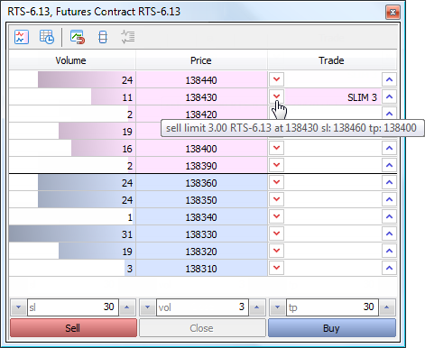The width and height of the screenshot is (425, 348).
Task: Click the chart trading magnet icon
Action: click(x=78, y=37)
